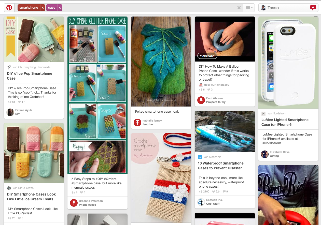The image size is (321, 225).
Task: Remove the 'smartphone' search tag
Action: 43,8
